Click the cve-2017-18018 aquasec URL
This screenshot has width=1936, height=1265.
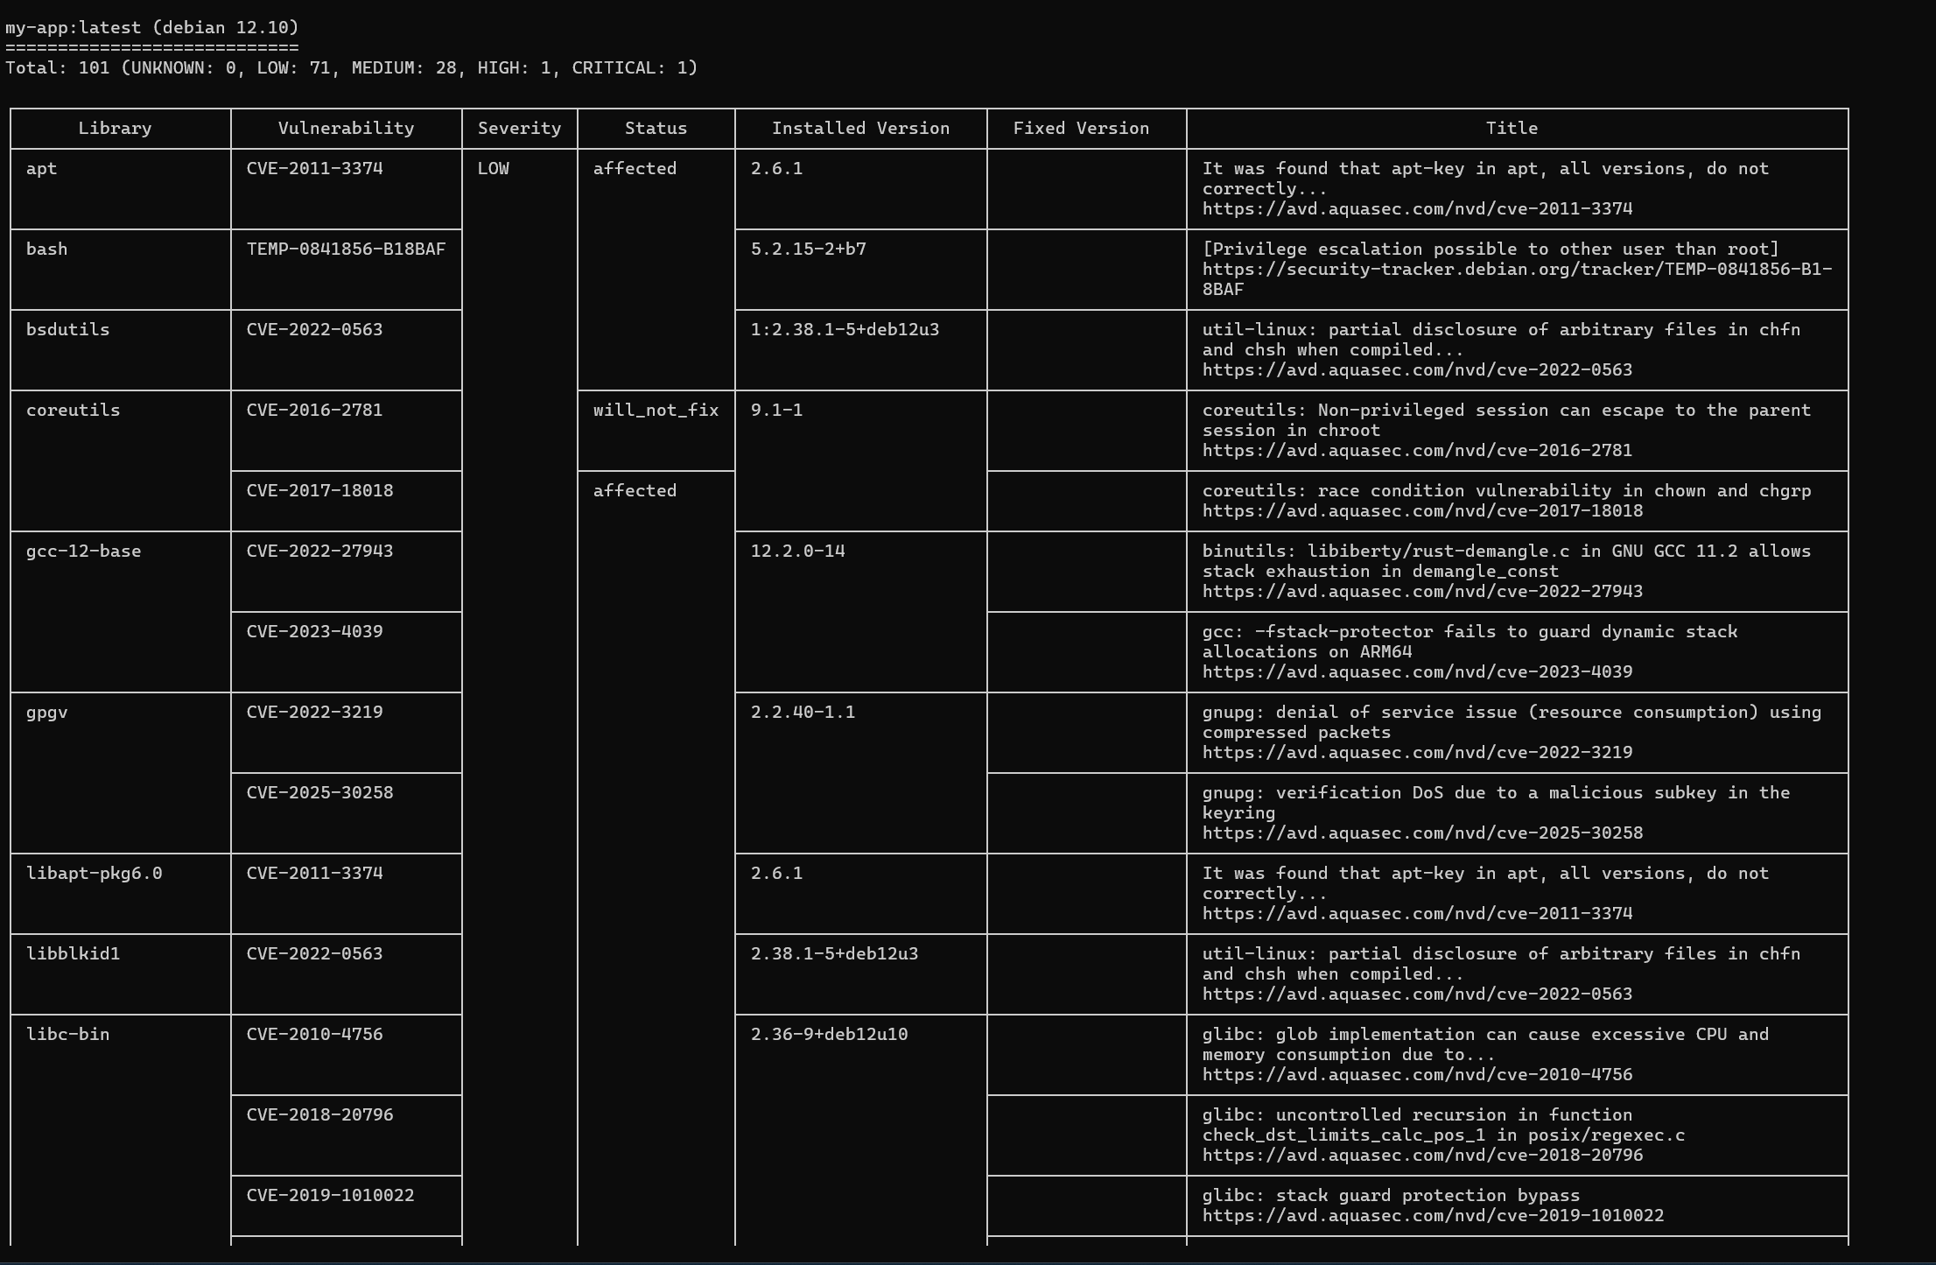point(1421,510)
